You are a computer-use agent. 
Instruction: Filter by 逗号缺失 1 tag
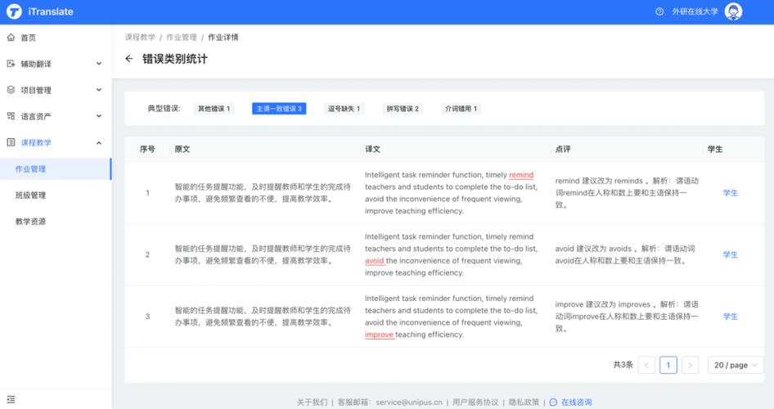tap(344, 109)
